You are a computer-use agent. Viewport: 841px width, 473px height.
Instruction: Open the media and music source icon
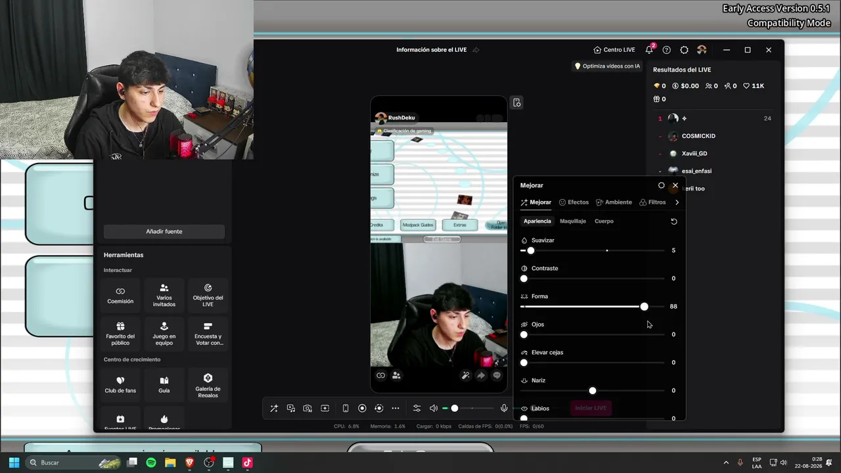pyautogui.click(x=291, y=408)
